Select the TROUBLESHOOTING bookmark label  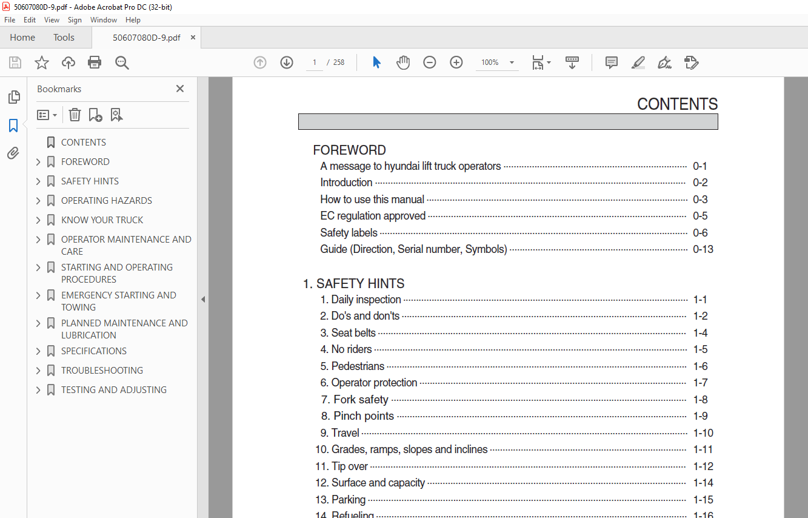(102, 371)
